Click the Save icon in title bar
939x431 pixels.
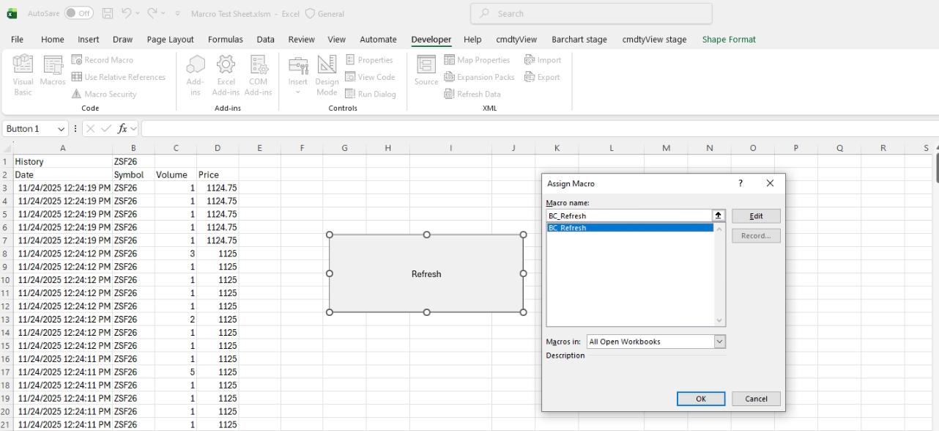tap(108, 13)
